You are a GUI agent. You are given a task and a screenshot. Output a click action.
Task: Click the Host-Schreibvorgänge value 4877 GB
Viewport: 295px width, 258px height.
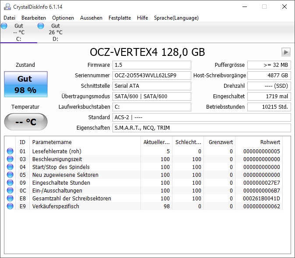click(x=269, y=76)
